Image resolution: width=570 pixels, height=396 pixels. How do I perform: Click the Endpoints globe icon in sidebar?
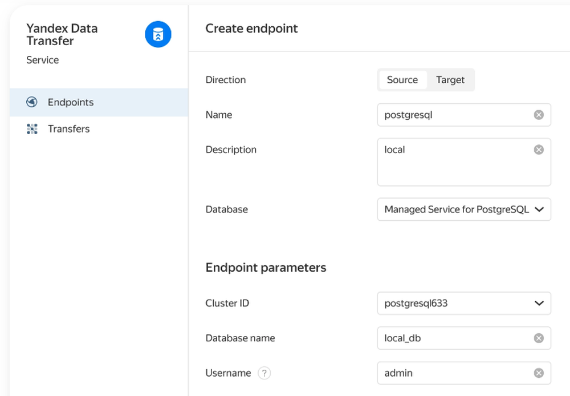pyautogui.click(x=31, y=102)
